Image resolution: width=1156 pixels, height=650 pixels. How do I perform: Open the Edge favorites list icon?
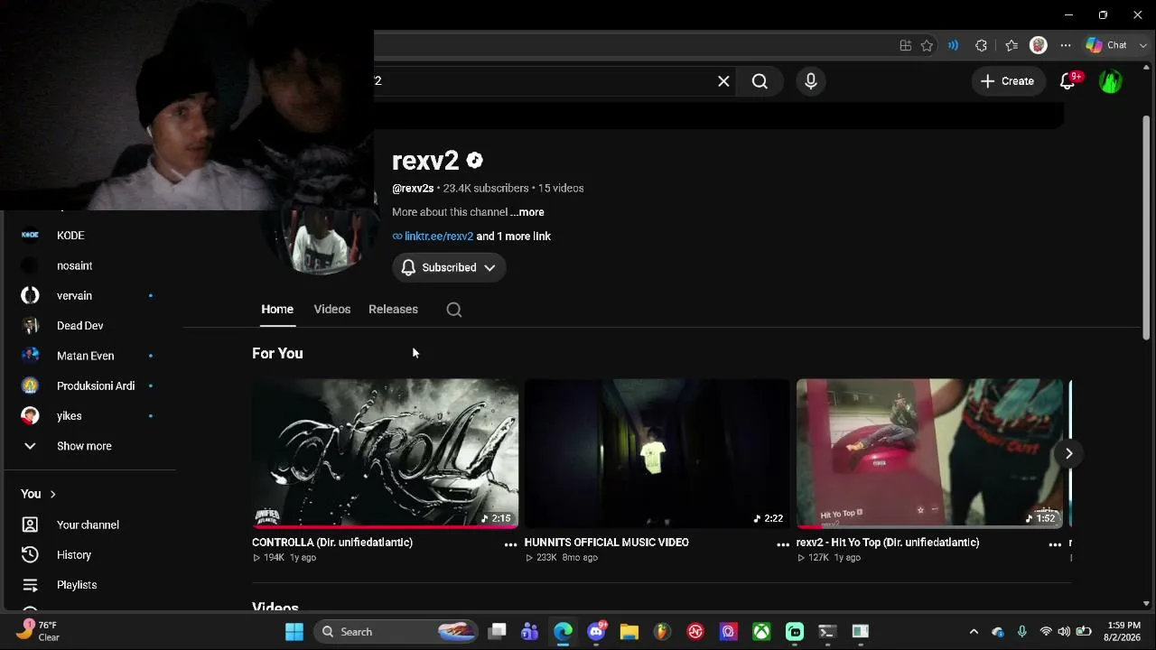coord(1011,45)
